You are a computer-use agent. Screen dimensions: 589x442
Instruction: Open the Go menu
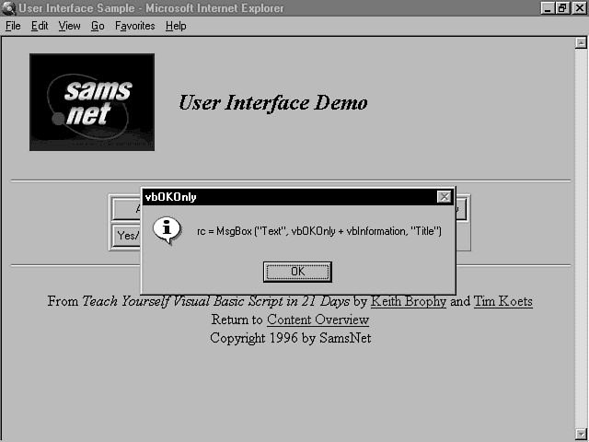98,26
